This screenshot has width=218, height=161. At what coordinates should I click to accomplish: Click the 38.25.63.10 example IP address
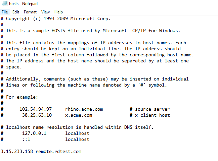coord(37,115)
